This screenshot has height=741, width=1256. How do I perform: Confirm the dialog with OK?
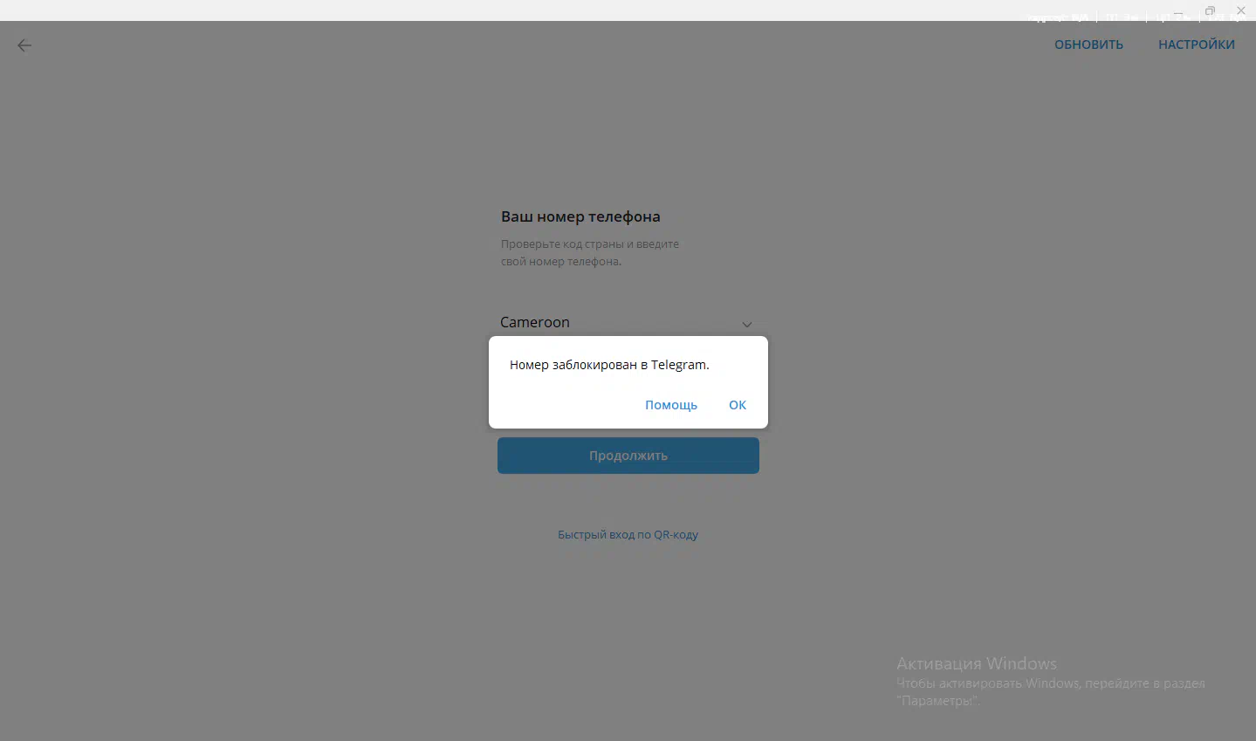click(738, 405)
